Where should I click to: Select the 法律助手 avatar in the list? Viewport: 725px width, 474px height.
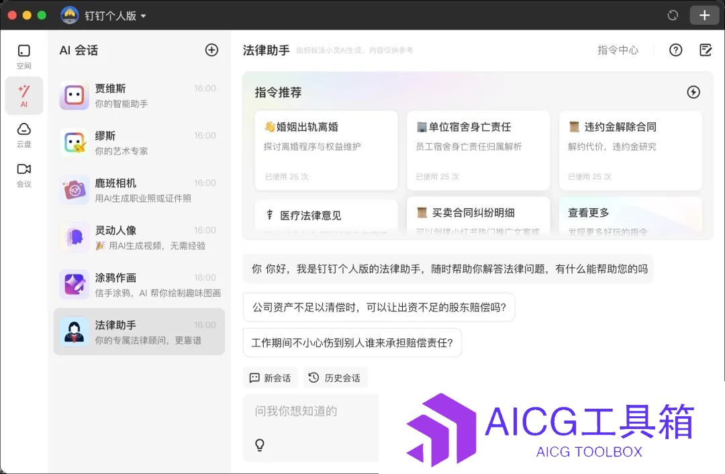(74, 332)
